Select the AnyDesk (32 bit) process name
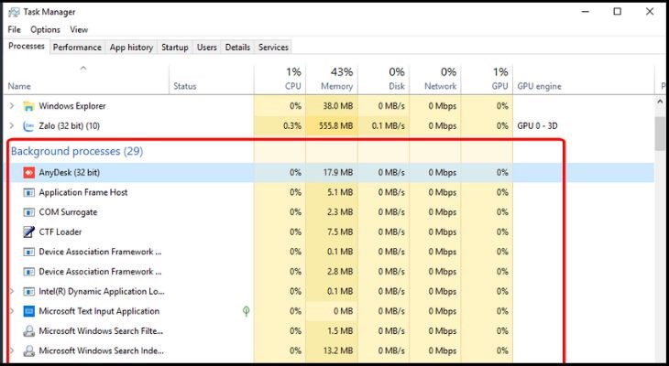This screenshot has height=366, width=669. point(69,173)
